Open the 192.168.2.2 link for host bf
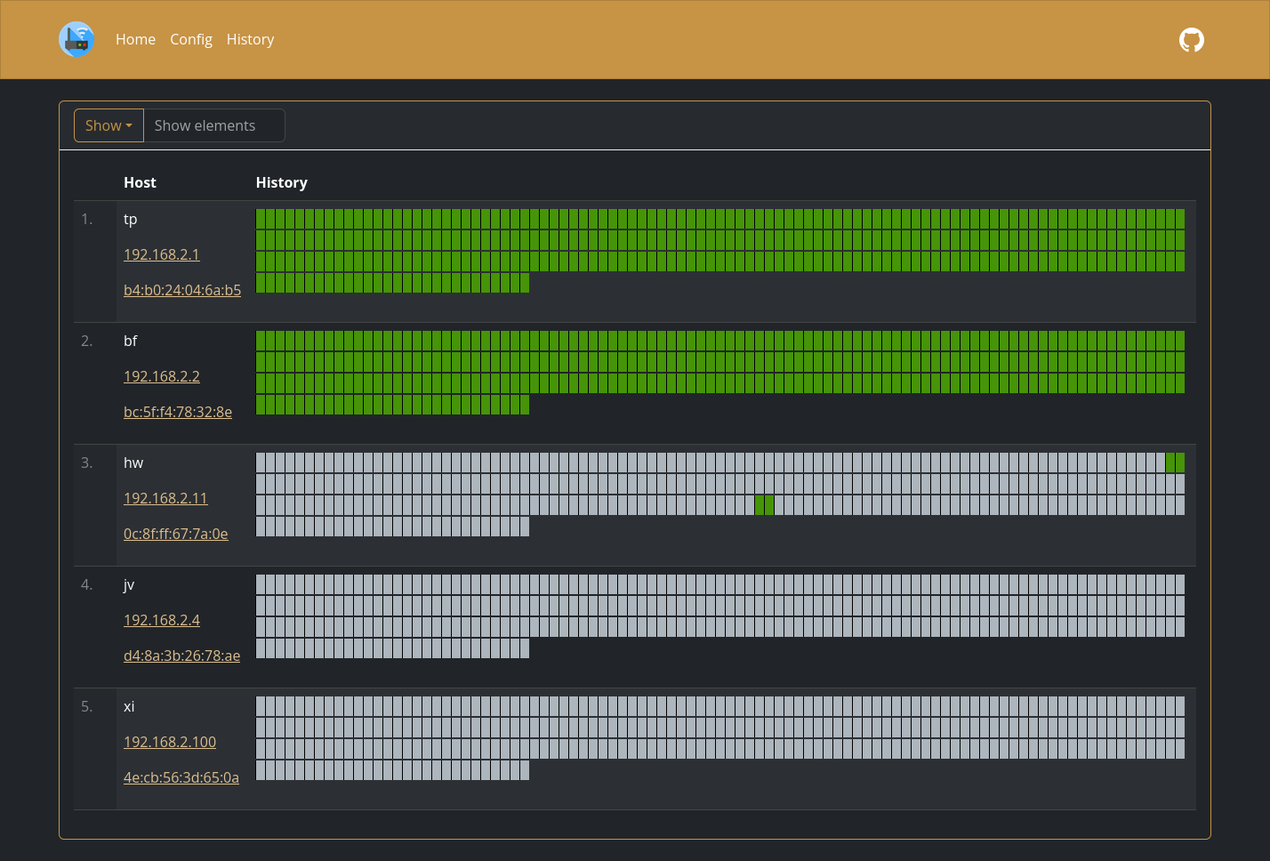This screenshot has width=1270, height=861. point(161,376)
